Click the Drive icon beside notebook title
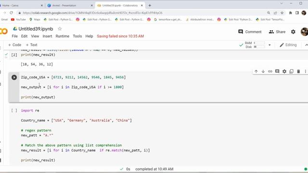Image resolution: width=308 pixels, height=173 pixels. (x=15, y=29)
